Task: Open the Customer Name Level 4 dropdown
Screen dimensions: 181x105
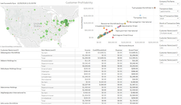Action: [x=169, y=63]
